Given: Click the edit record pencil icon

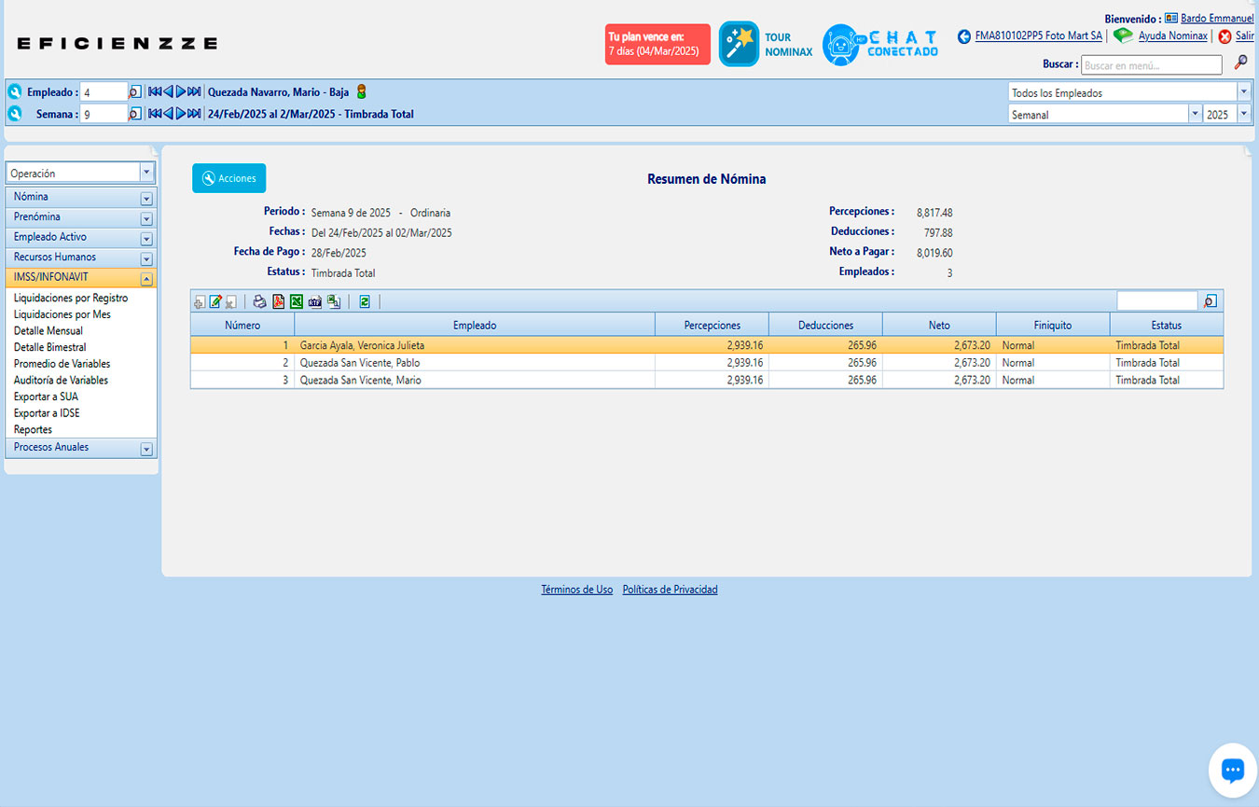Looking at the screenshot, I should coord(215,301).
